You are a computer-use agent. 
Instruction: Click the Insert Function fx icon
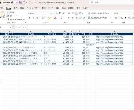(23, 27)
